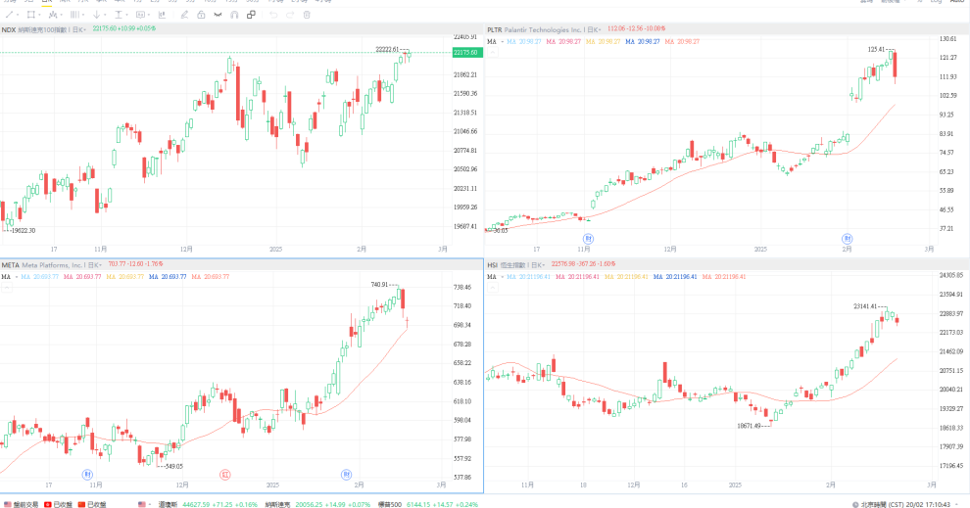Viewport: 970px width, 508px height.
Task: Click PLTR price change 112.06 -12.56
Action: coord(637,29)
